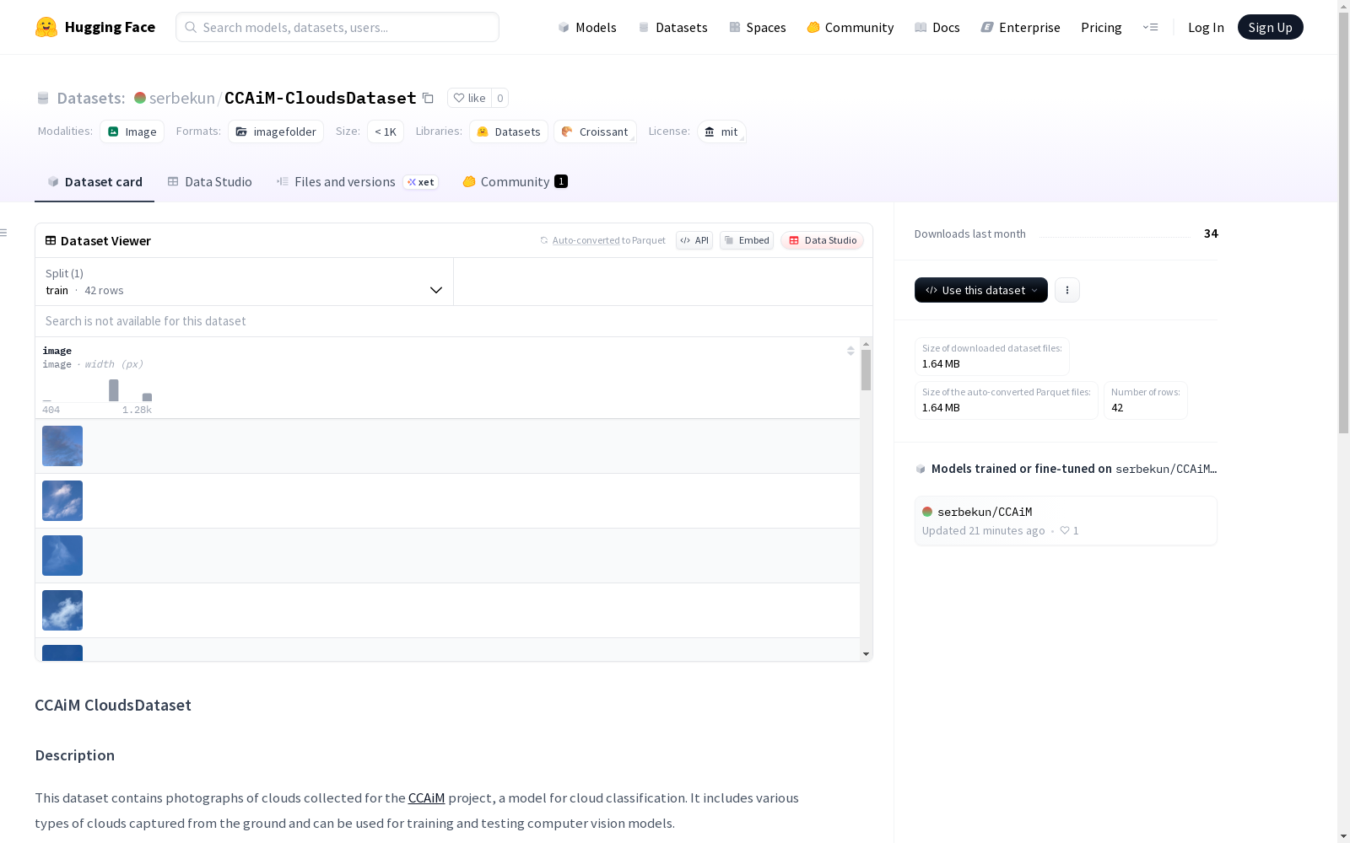This screenshot has width=1350, height=843.
Task: Open the navigation overflow menu icon
Action: (x=1150, y=27)
